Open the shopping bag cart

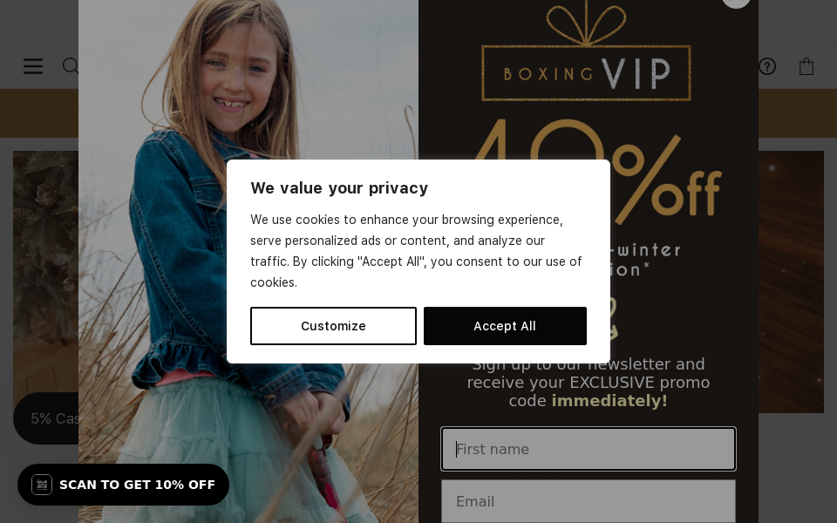click(806, 66)
